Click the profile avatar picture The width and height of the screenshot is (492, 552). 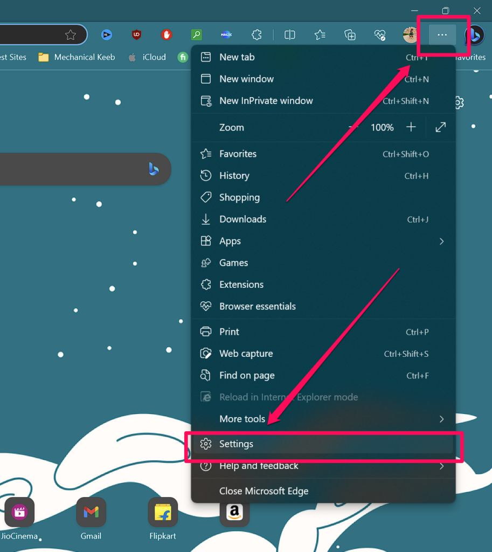tap(410, 35)
